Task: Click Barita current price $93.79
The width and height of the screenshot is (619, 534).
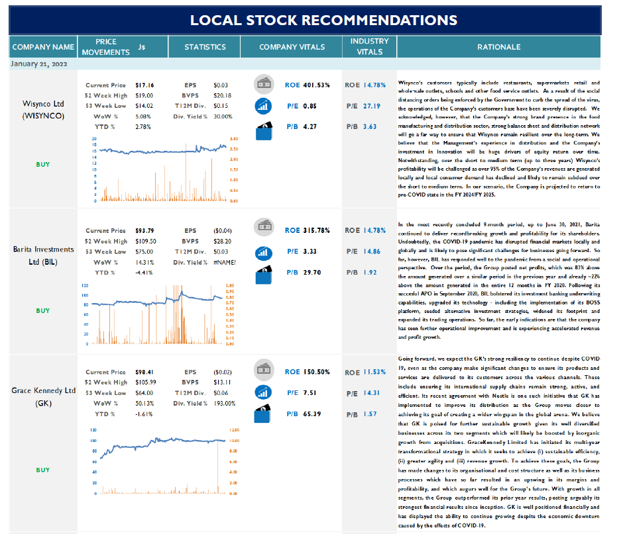Action: [x=144, y=230]
